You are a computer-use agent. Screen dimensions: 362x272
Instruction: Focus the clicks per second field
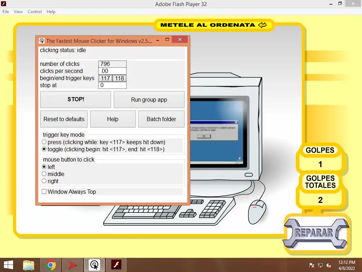click(x=112, y=71)
